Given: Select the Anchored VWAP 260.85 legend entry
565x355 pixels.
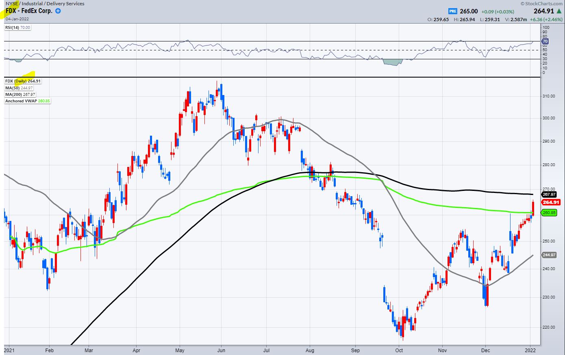Looking at the screenshot, I should (x=28, y=101).
